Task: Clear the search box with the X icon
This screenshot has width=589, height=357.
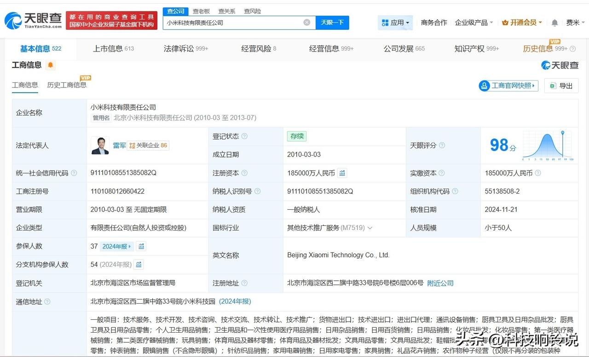Action: 307,23
